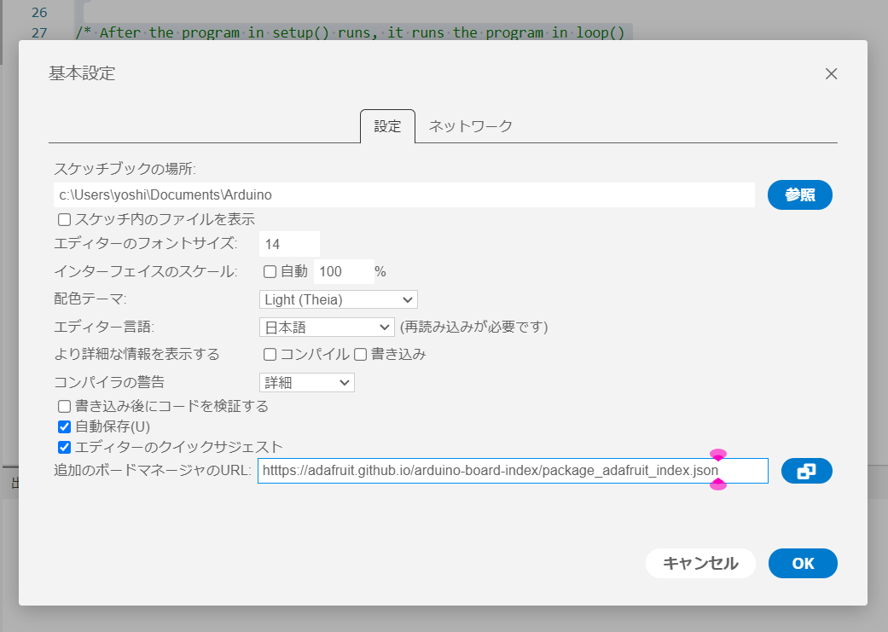Click the editor font size field
This screenshot has width=888, height=632.
[289, 244]
